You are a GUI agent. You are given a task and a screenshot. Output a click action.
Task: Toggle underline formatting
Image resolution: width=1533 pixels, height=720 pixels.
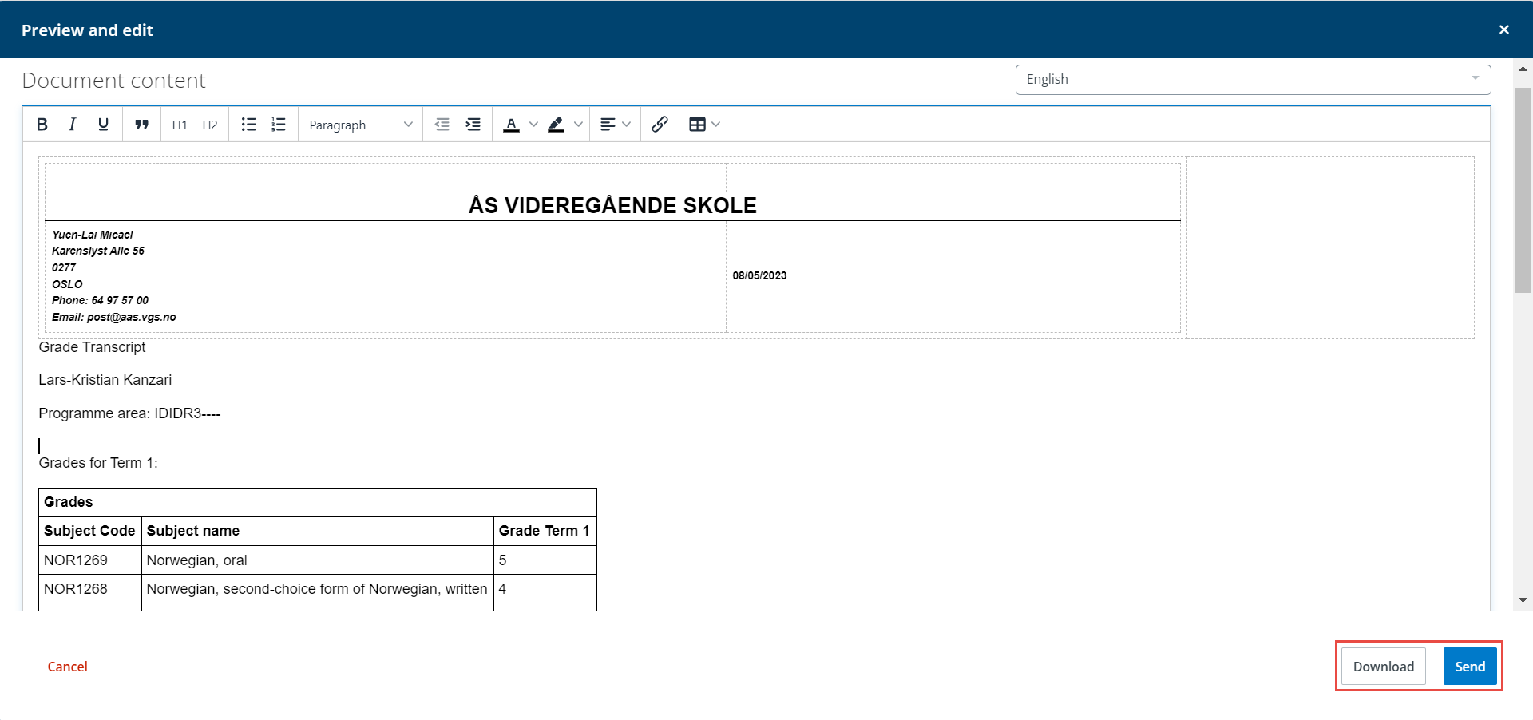click(103, 125)
